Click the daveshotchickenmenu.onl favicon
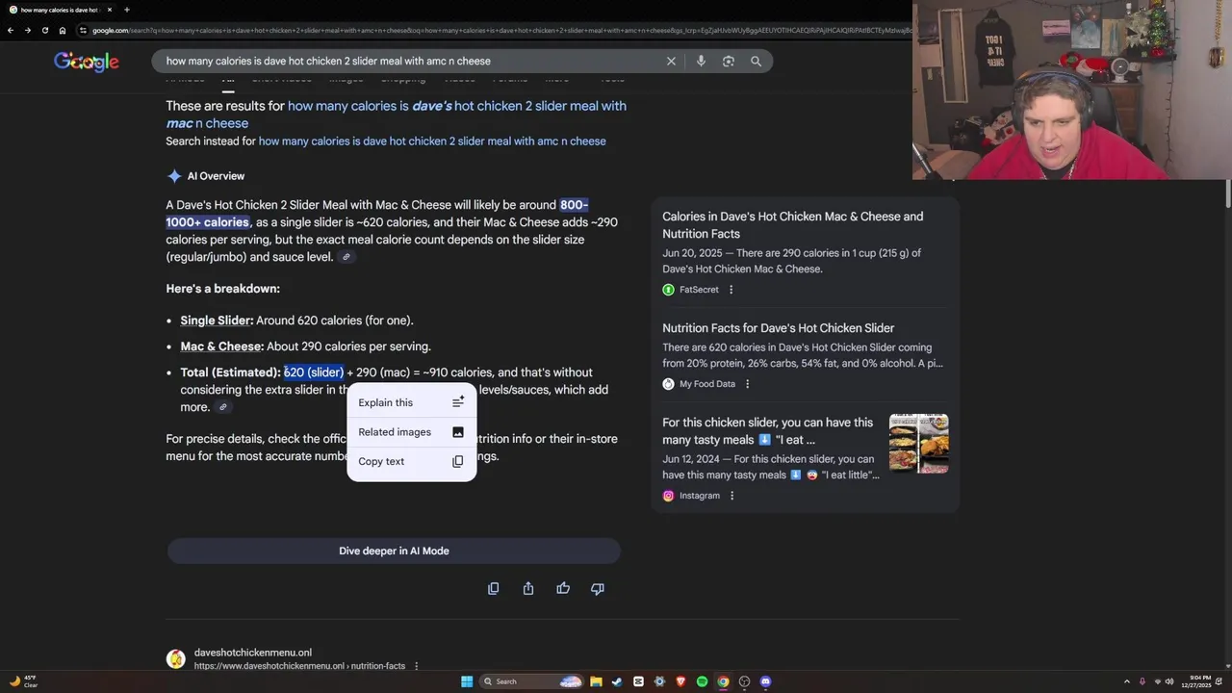The image size is (1232, 693). click(175, 659)
